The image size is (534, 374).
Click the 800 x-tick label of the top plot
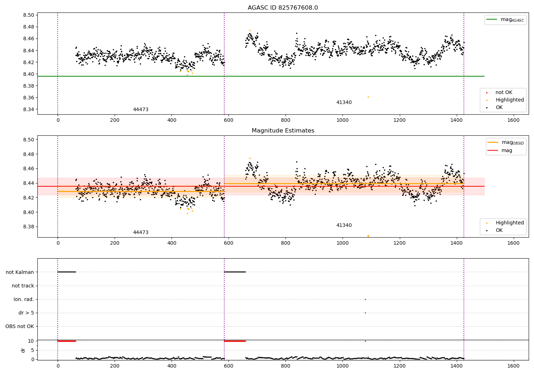[x=286, y=120]
